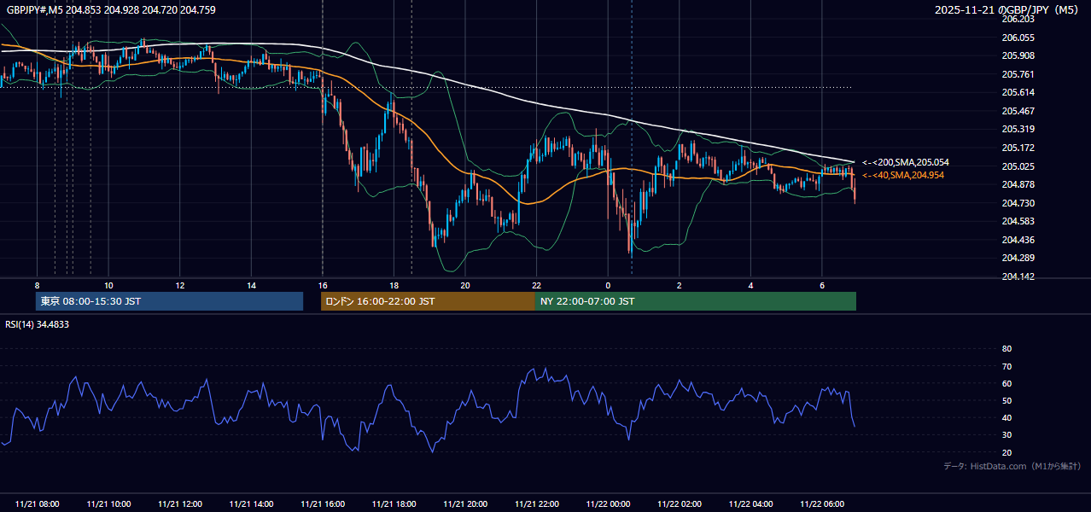Click price axis value 205.319

[1018, 129]
